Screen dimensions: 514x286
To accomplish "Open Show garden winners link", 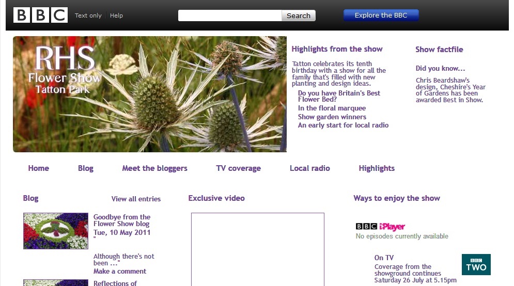I will pyautogui.click(x=332, y=117).
